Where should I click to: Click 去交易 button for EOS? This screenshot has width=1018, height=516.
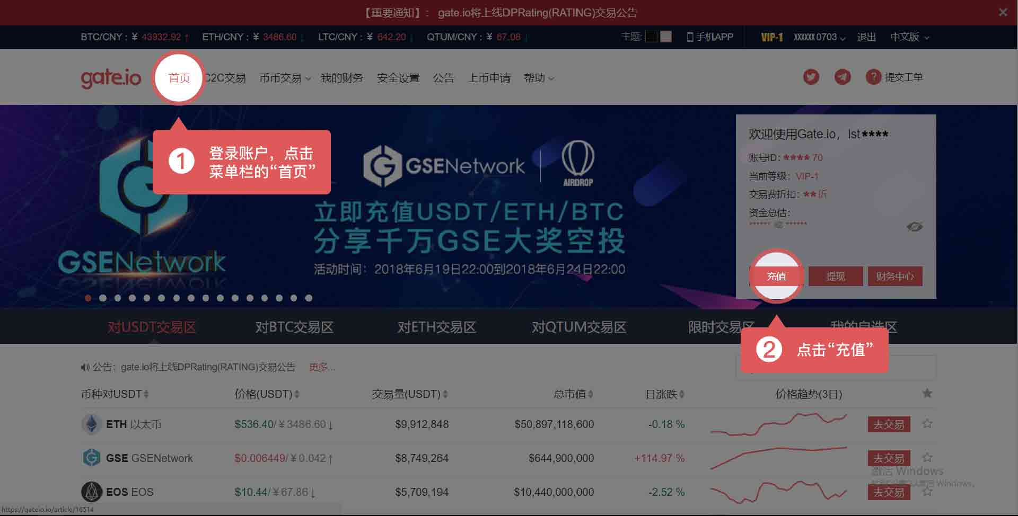889,492
